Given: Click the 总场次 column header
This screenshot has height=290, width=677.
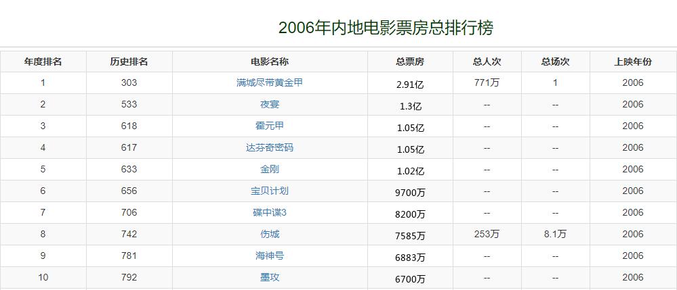Looking at the screenshot, I should (x=555, y=62).
